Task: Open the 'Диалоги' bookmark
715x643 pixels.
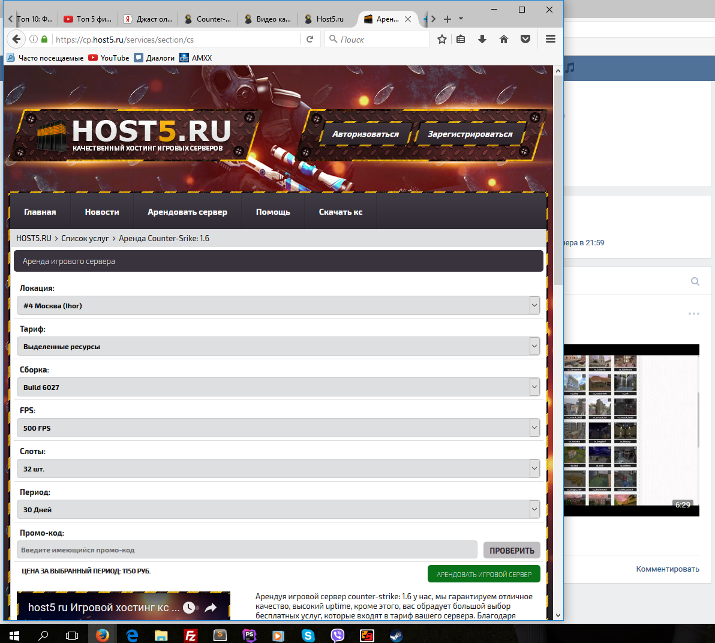Action: pos(155,58)
